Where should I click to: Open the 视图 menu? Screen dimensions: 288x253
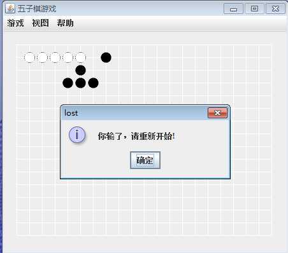tap(40, 23)
